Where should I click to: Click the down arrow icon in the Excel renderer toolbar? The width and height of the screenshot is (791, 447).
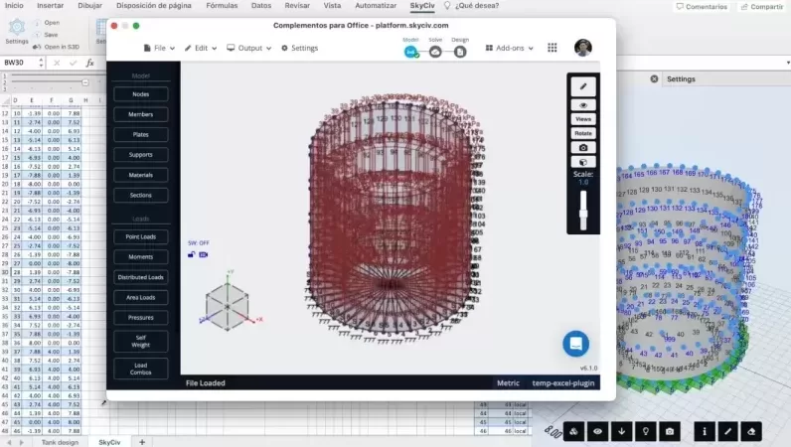tap(621, 431)
